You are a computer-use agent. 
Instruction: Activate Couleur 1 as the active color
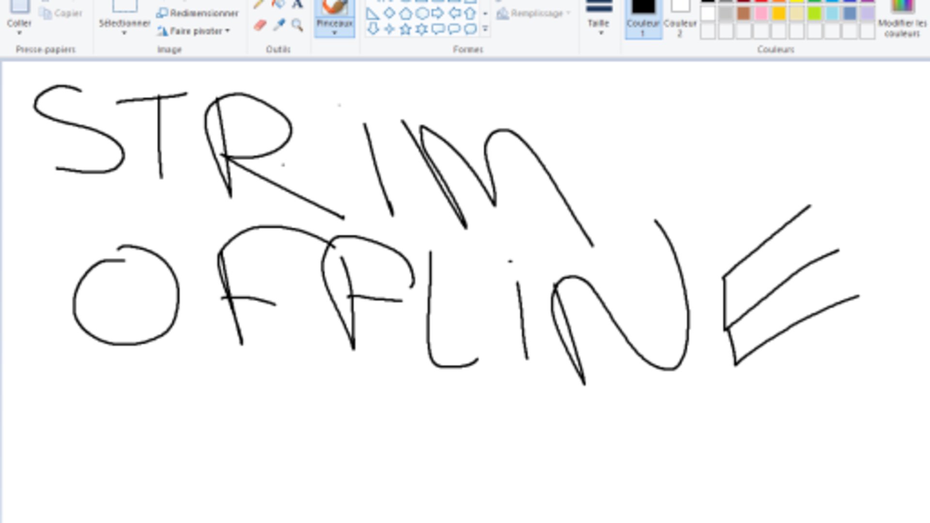(x=643, y=18)
